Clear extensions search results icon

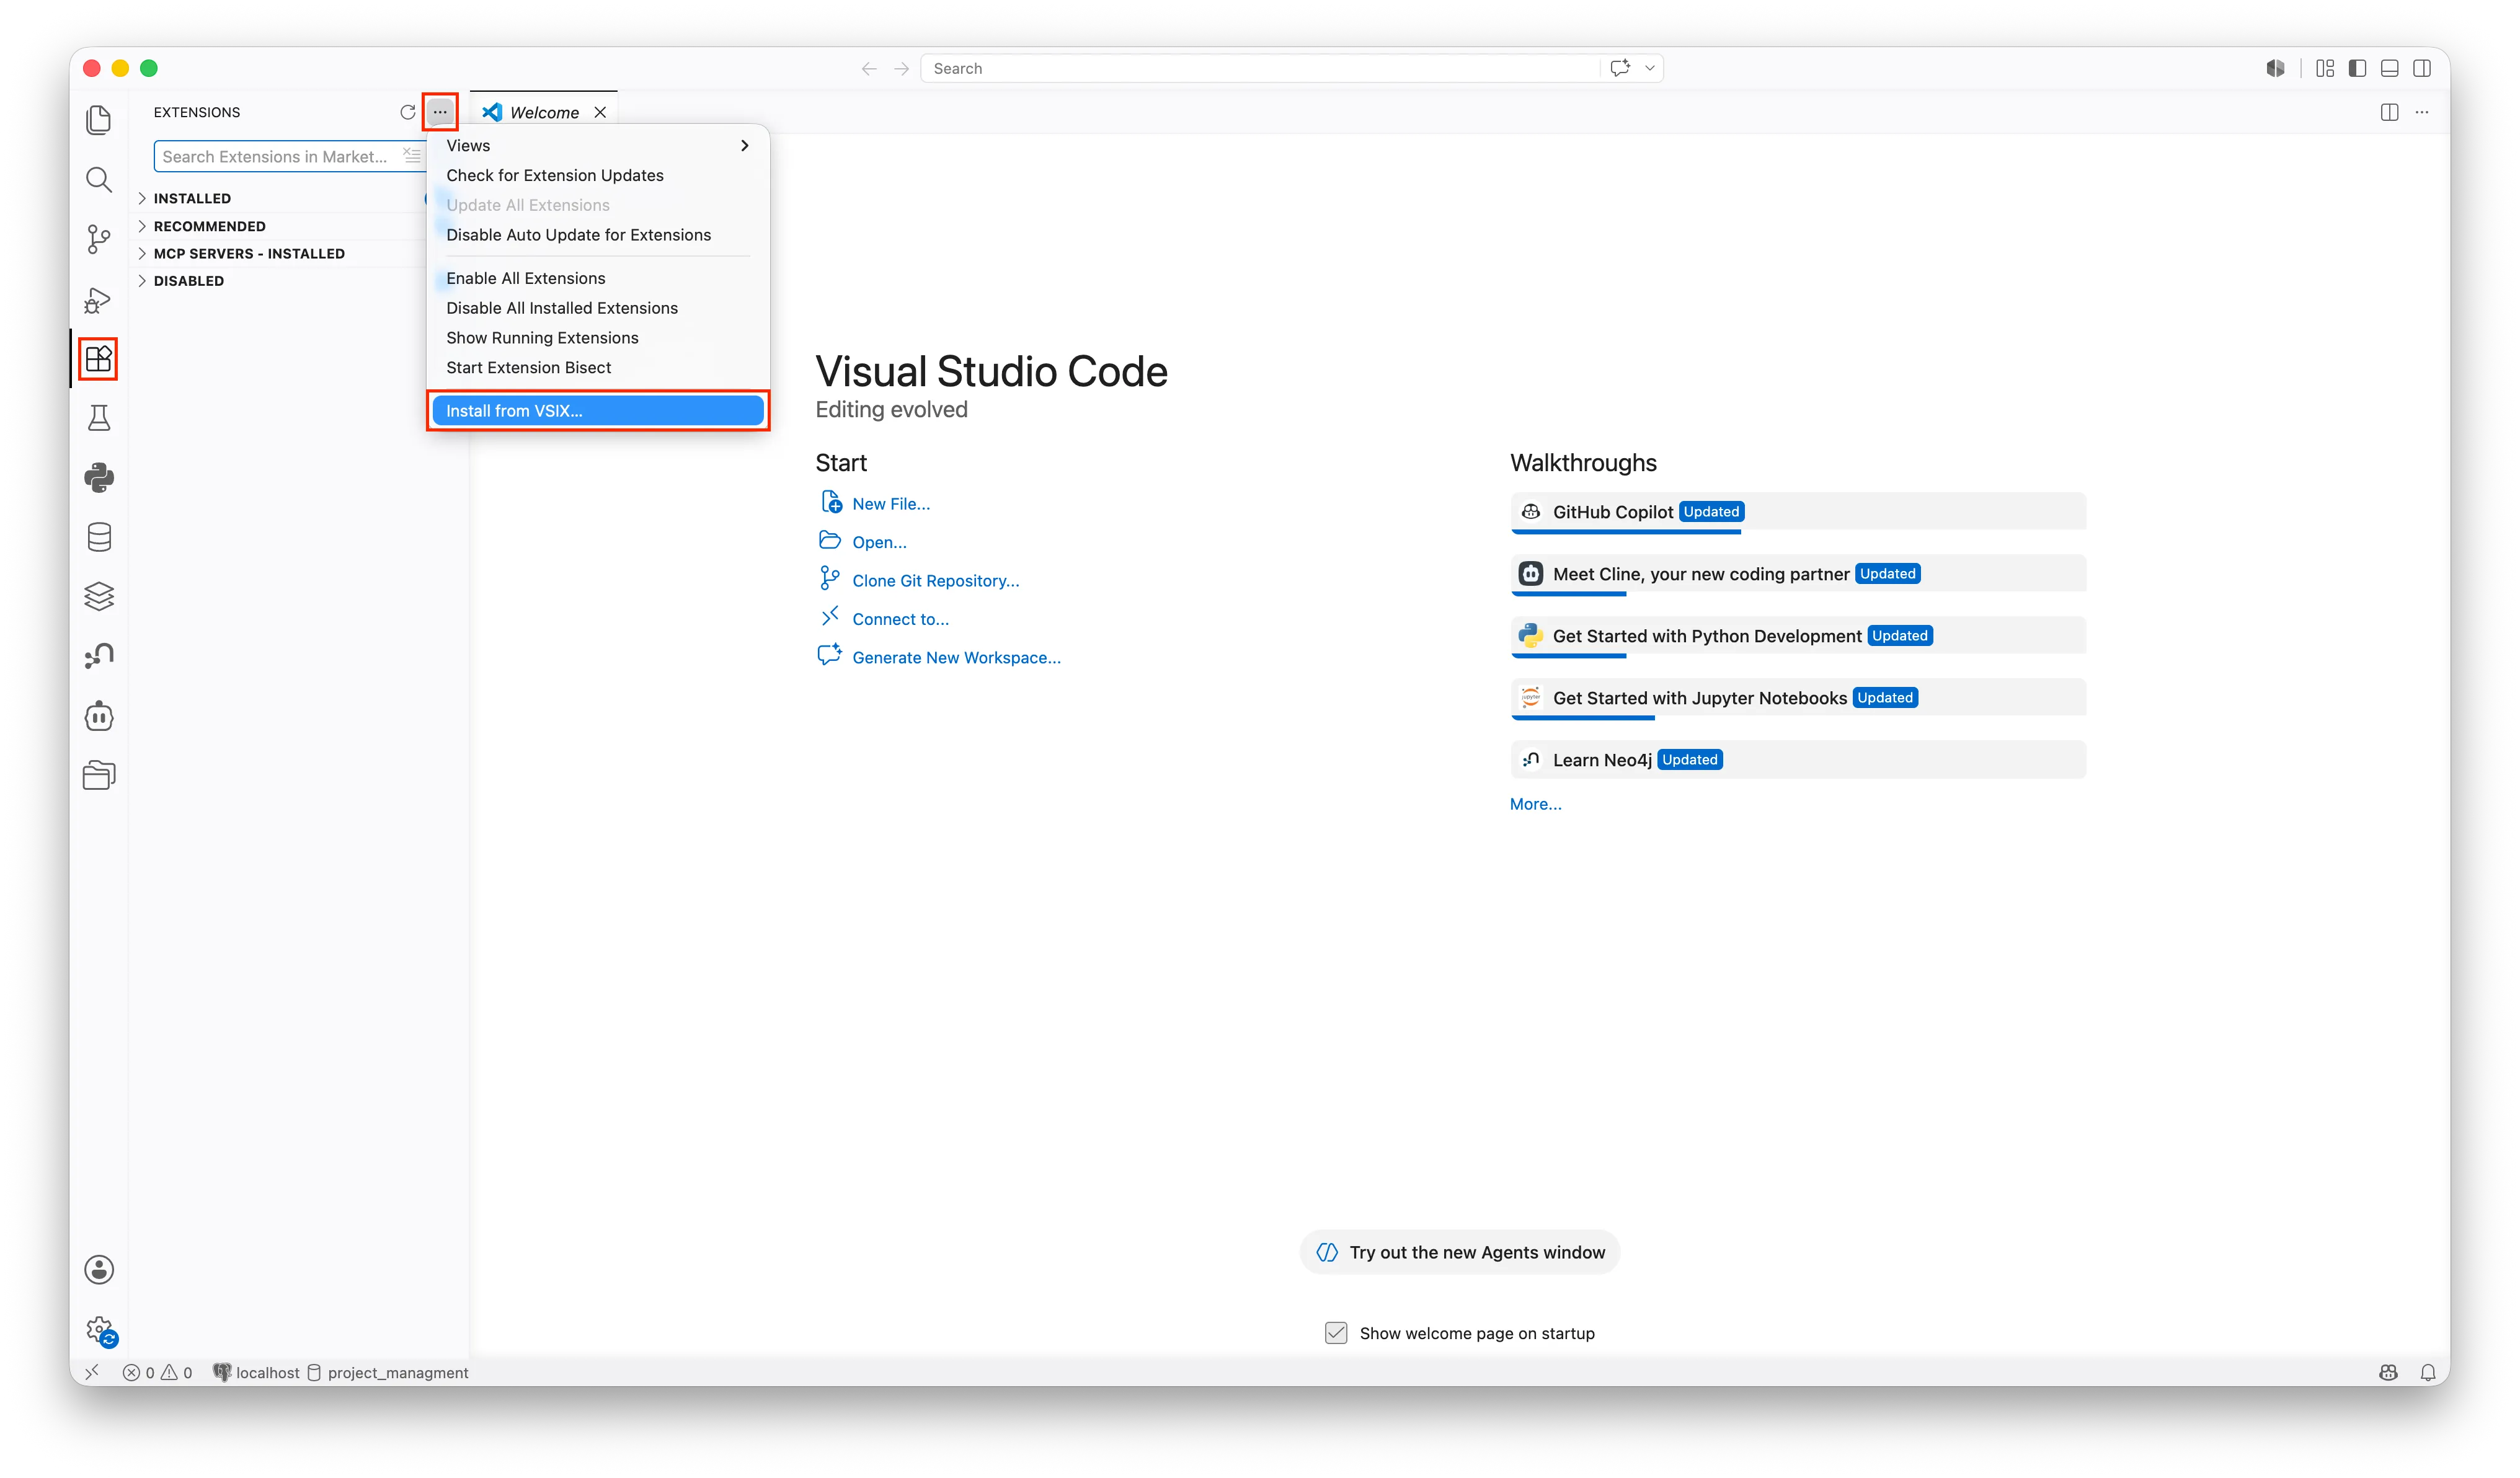[412, 156]
